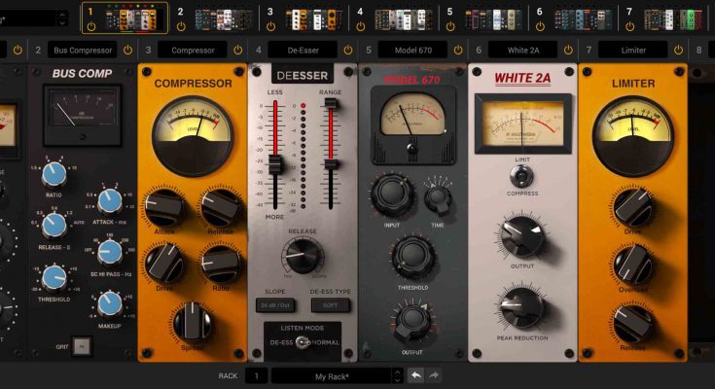This screenshot has height=389, width=715.
Task: Toggle power icon of the De-Esser slot
Action: point(348,50)
